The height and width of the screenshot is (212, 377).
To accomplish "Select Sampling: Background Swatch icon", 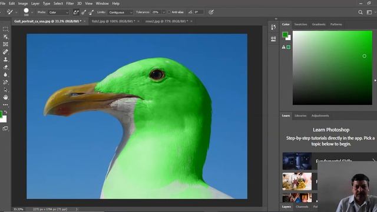I will (91, 12).
